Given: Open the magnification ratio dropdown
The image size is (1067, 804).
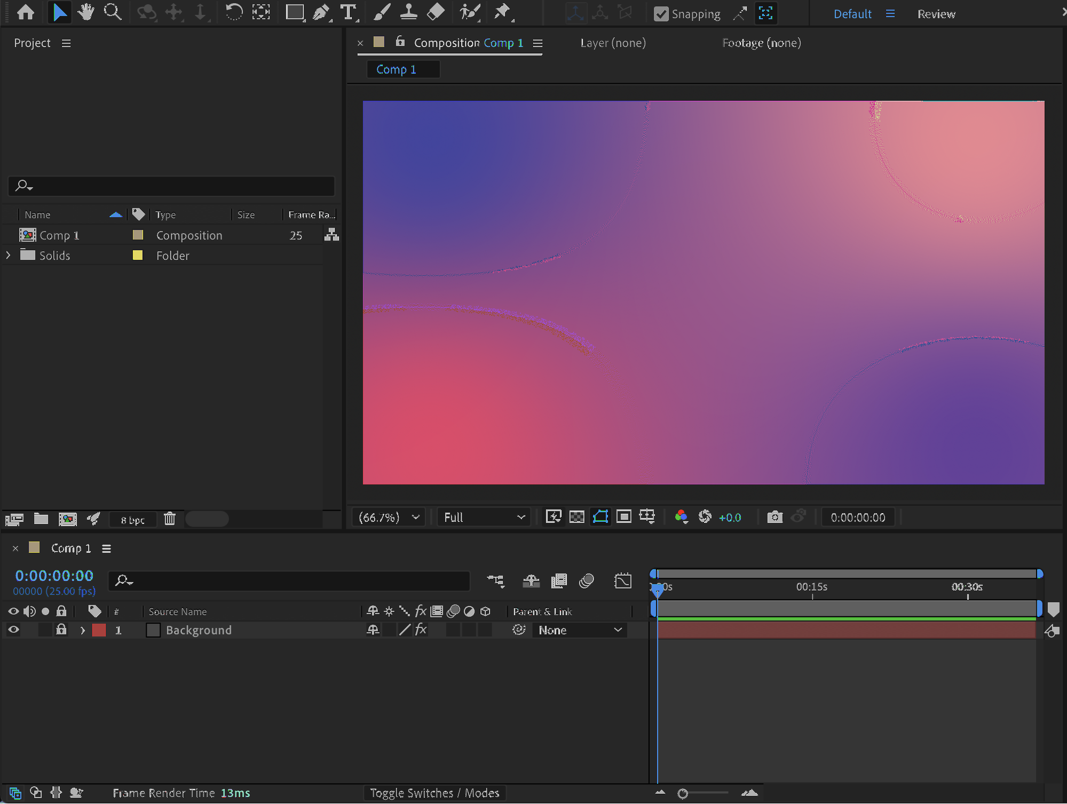Looking at the screenshot, I should (389, 517).
